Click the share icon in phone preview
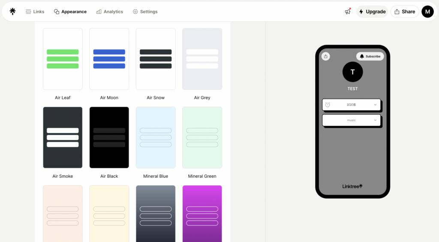439x242 pixels. point(326,56)
